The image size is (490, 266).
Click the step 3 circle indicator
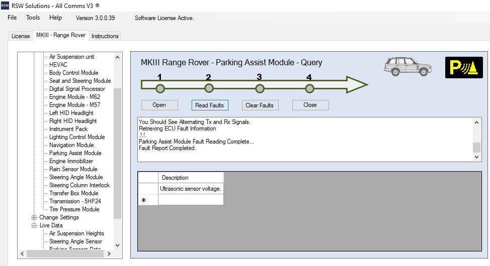[x=260, y=89]
